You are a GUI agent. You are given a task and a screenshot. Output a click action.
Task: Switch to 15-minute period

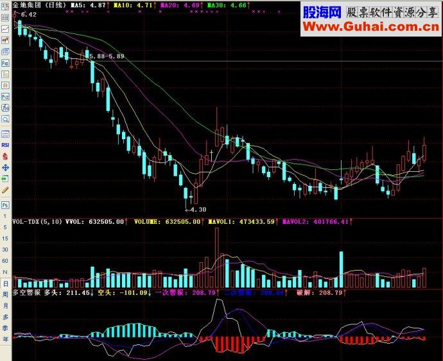4,239
